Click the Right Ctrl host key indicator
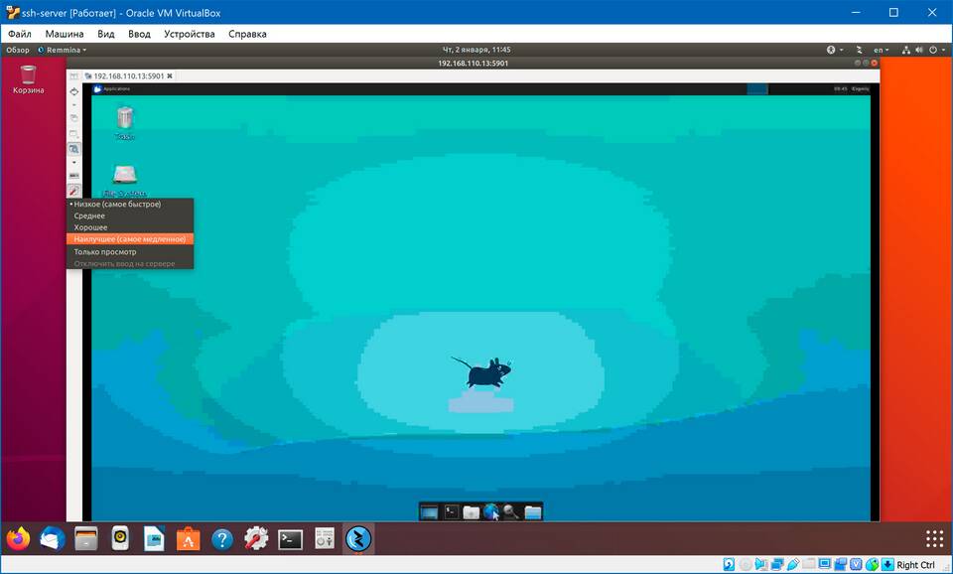 point(916,565)
